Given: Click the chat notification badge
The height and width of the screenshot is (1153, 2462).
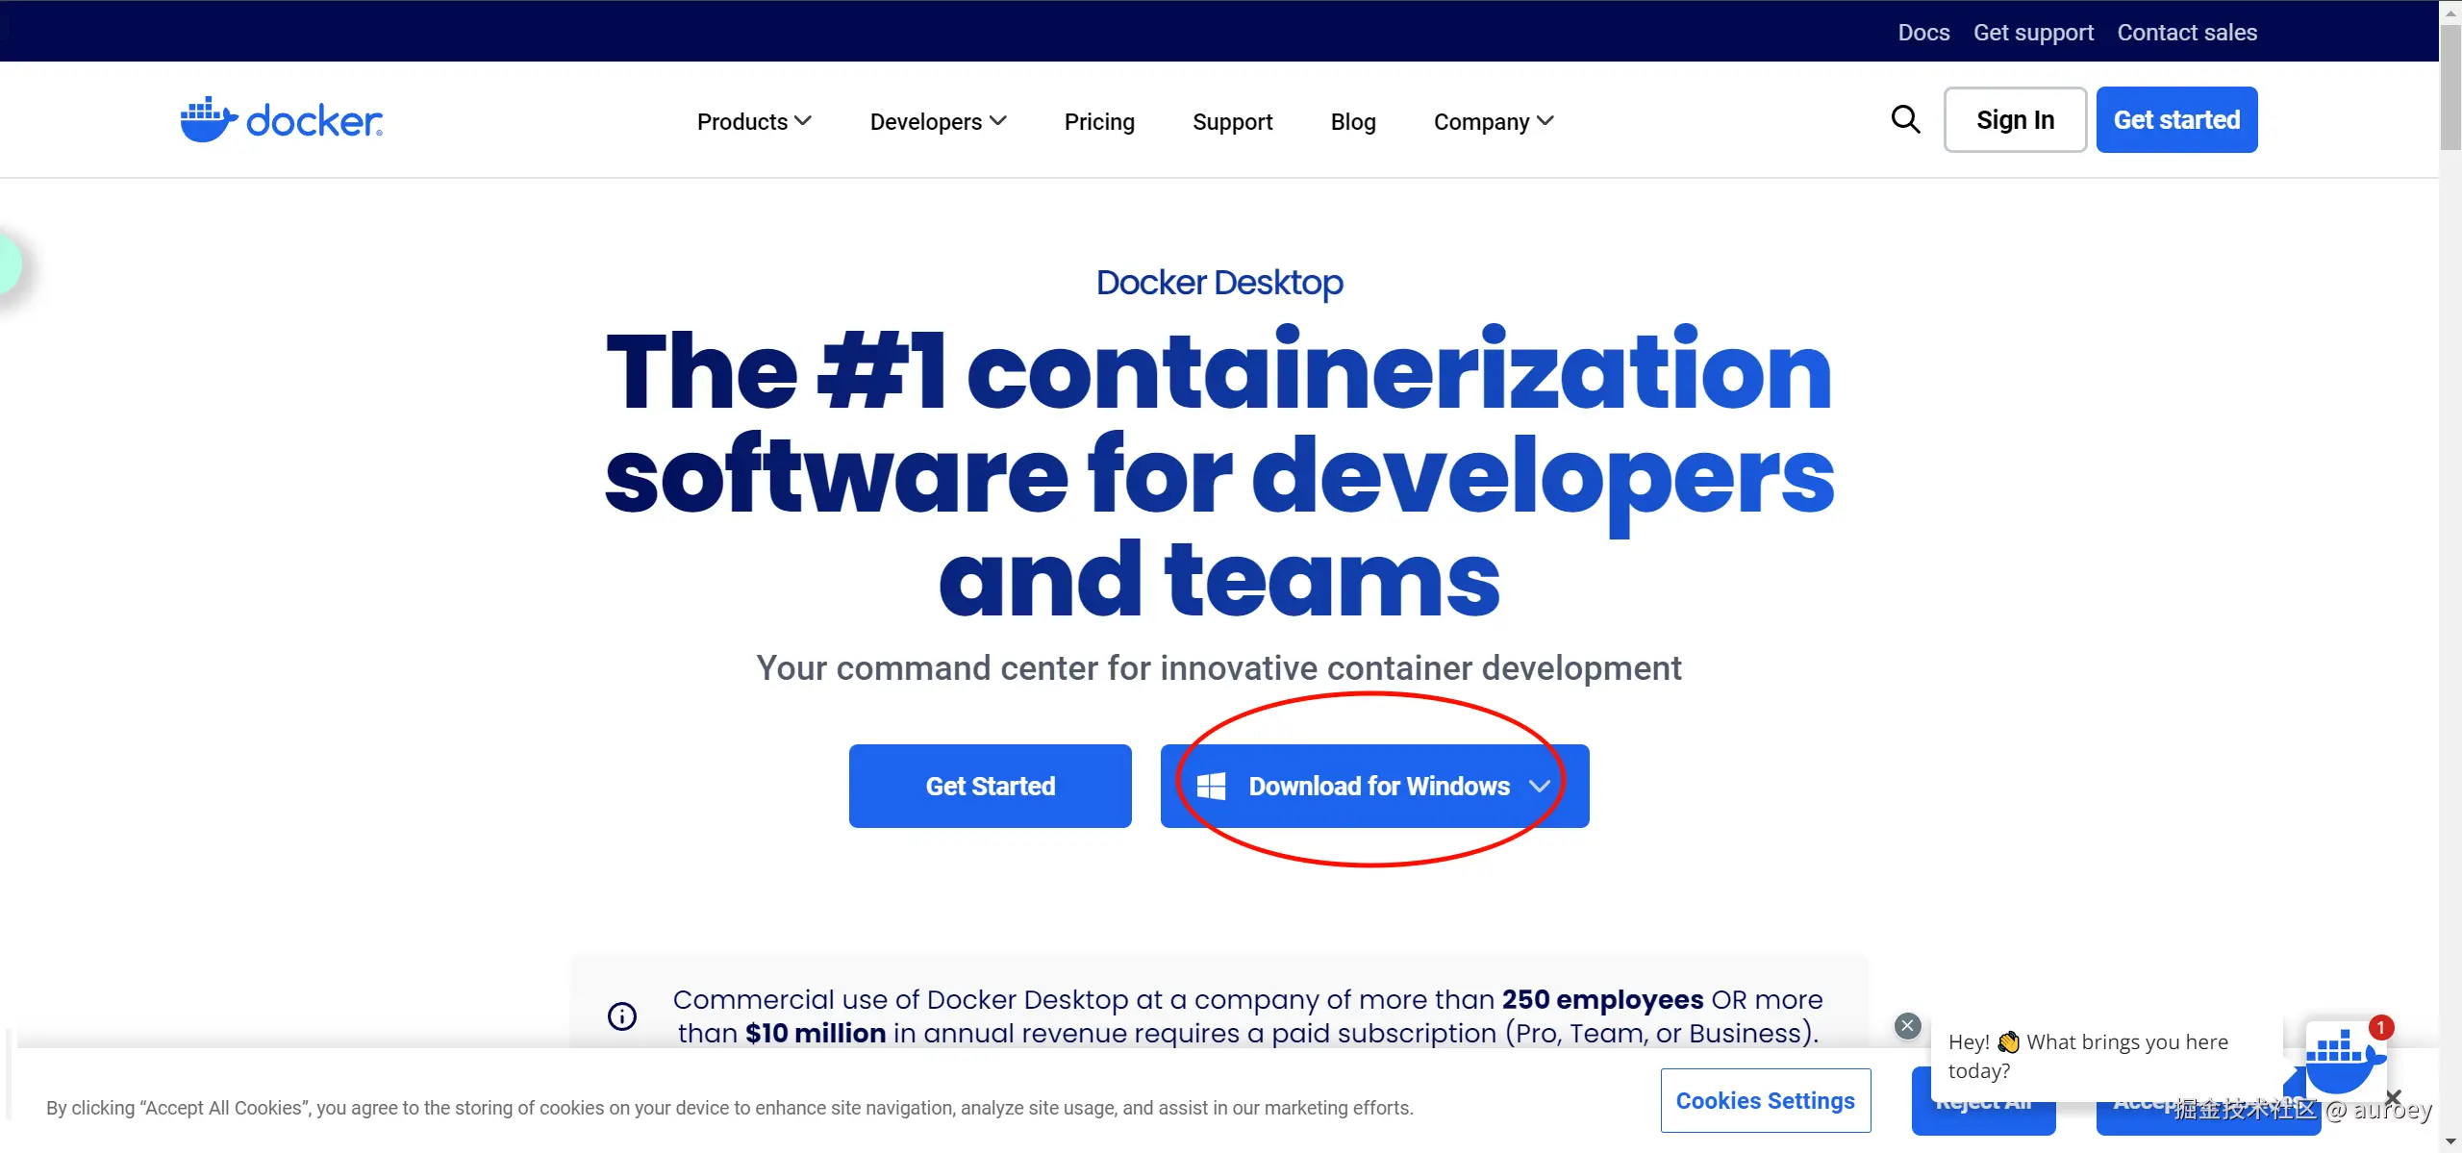Looking at the screenshot, I should tap(2381, 1027).
